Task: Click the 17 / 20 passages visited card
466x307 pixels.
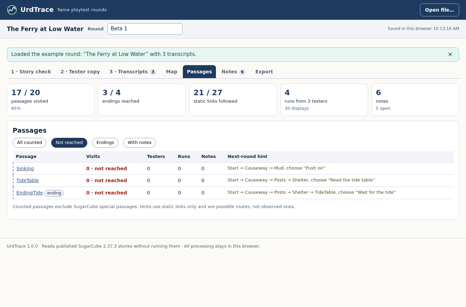Action: click(50, 100)
